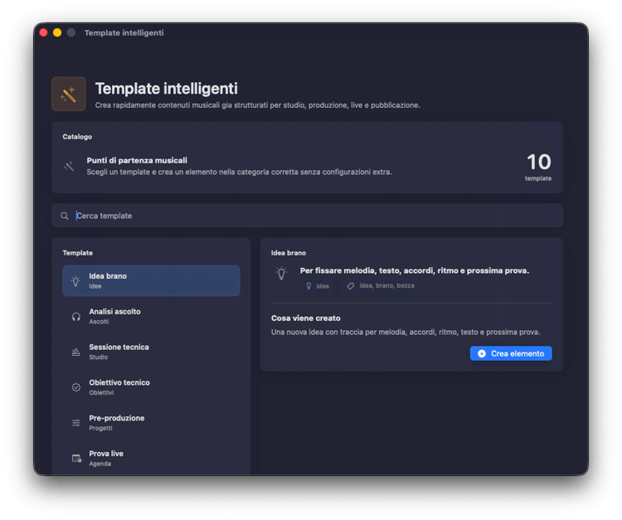This screenshot has width=622, height=520.
Task: Click the Template list heading
Action: point(77,253)
